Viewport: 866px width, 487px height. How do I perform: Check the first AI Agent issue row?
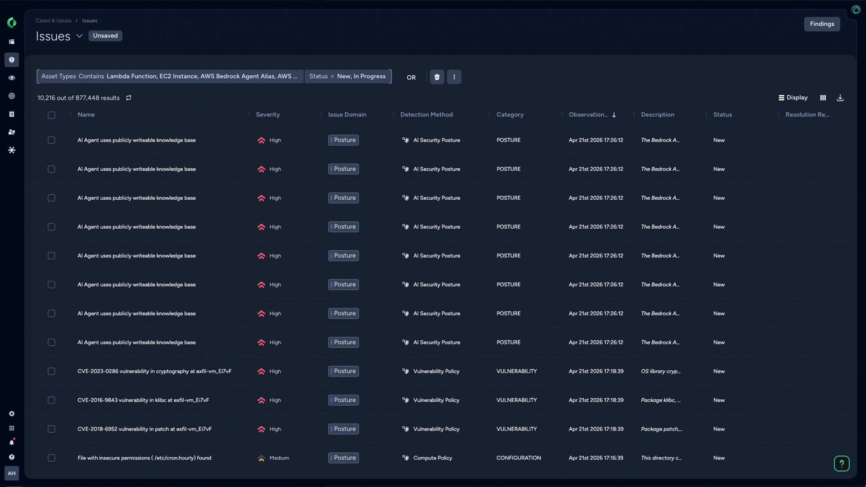click(x=51, y=140)
